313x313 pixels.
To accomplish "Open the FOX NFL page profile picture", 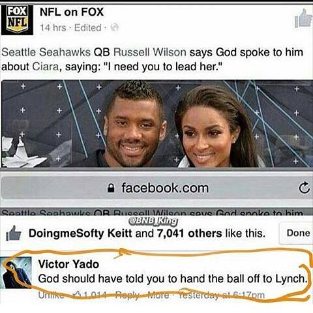I will (x=17, y=20).
